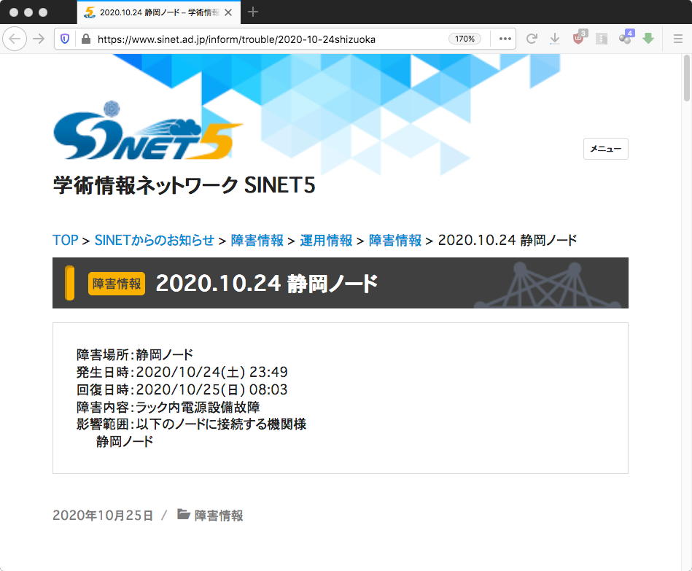
Task: Click the 回復日時:2020/10/25(日) 08:03 line
Action: tap(182, 389)
